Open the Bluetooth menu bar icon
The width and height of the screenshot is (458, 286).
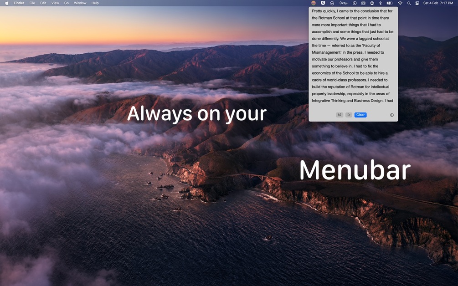point(381,3)
